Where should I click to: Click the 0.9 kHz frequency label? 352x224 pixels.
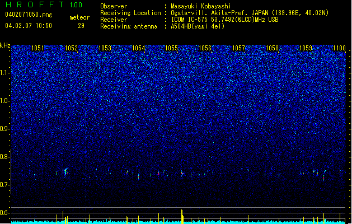[4, 129]
